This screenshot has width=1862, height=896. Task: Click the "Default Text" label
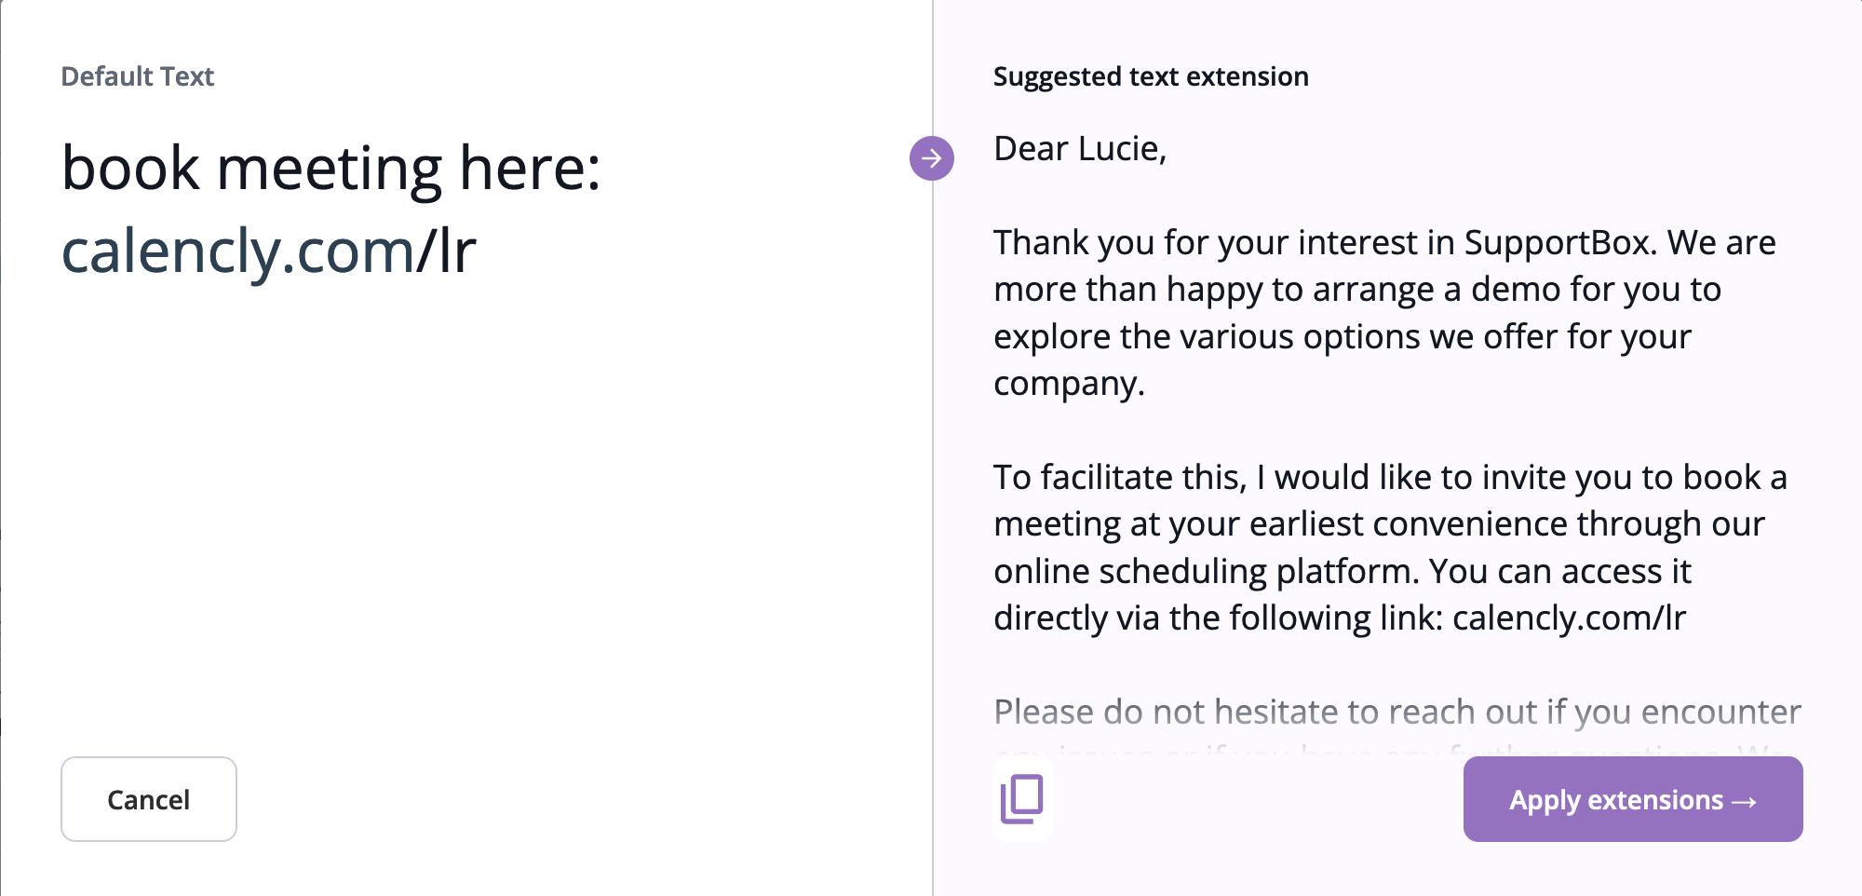[138, 76]
